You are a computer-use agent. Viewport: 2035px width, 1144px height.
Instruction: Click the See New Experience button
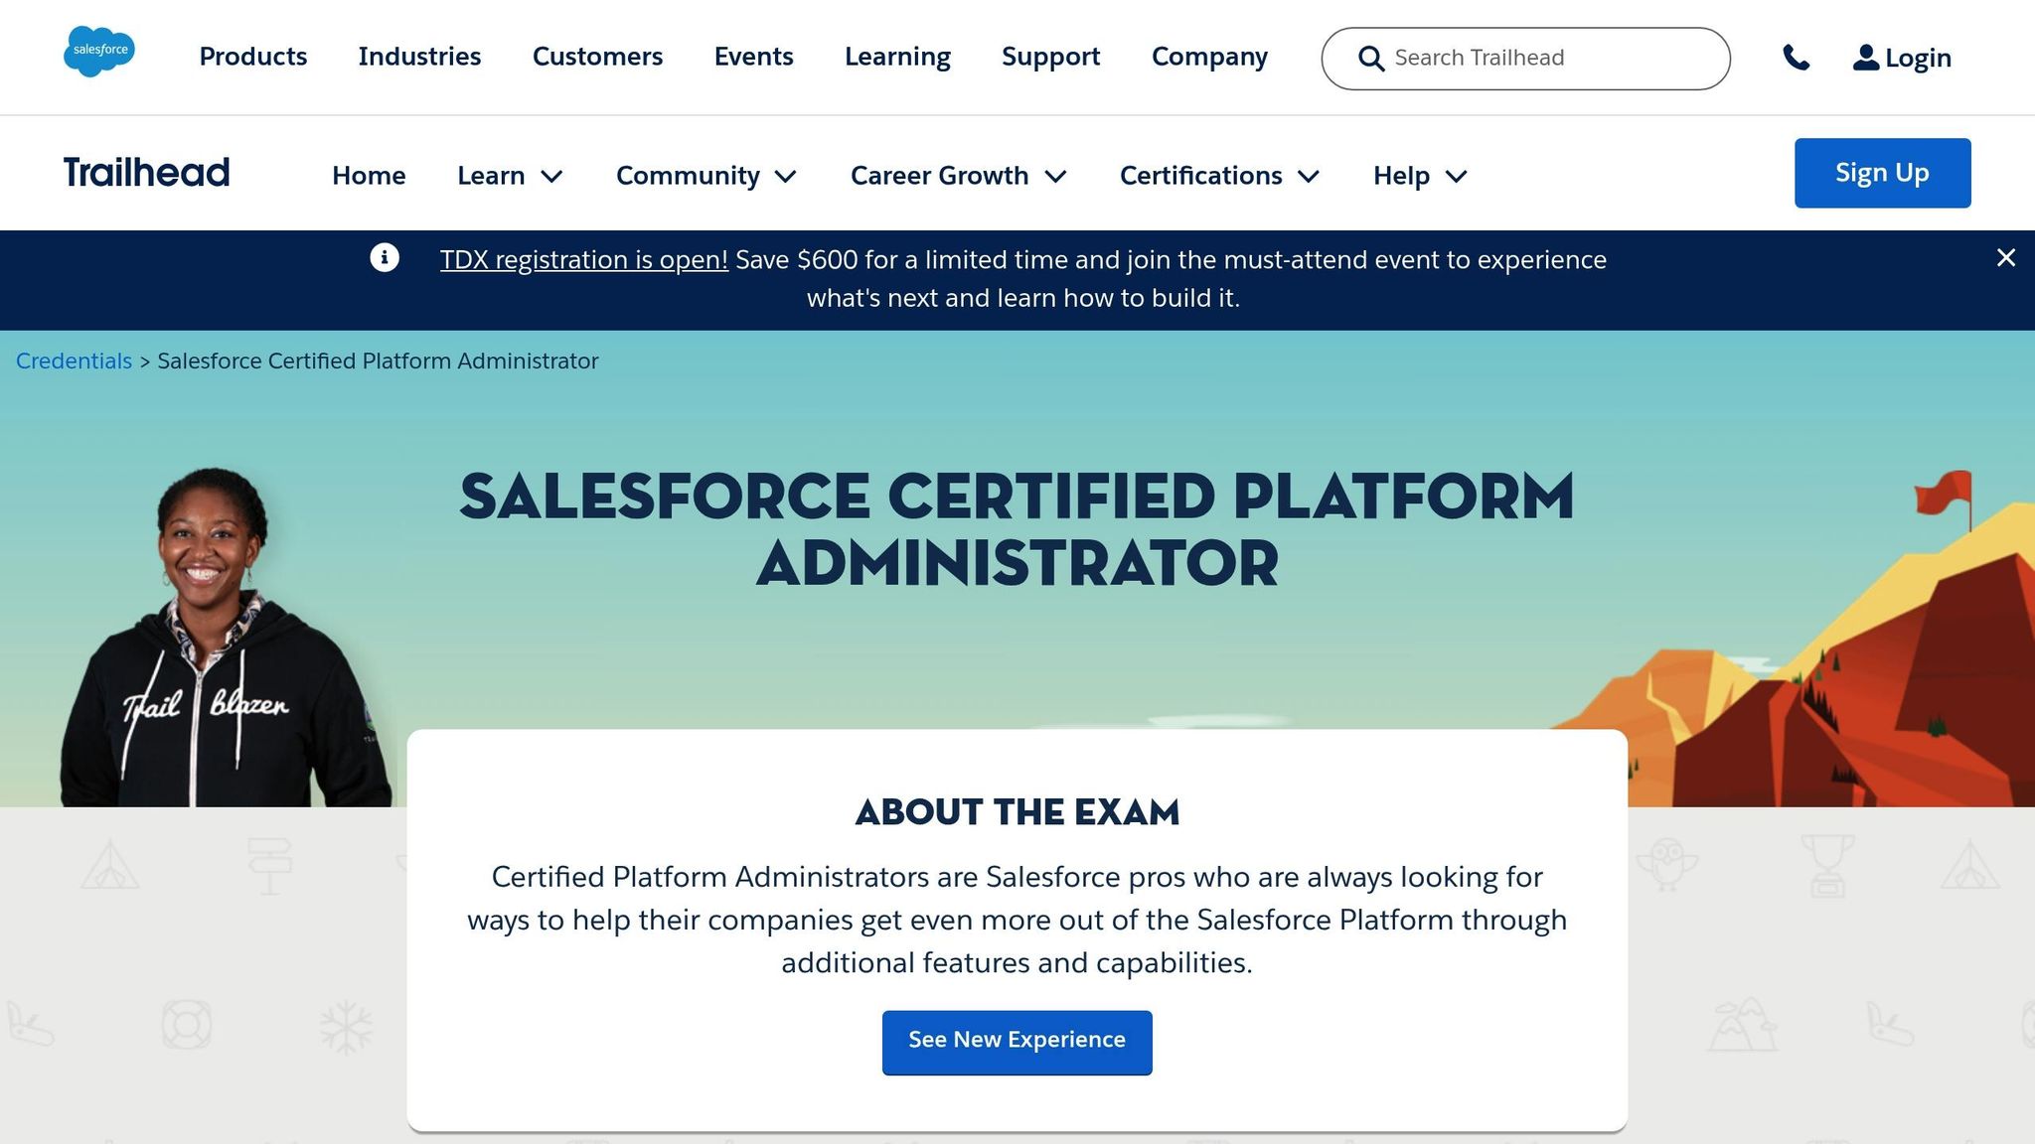(x=1017, y=1041)
